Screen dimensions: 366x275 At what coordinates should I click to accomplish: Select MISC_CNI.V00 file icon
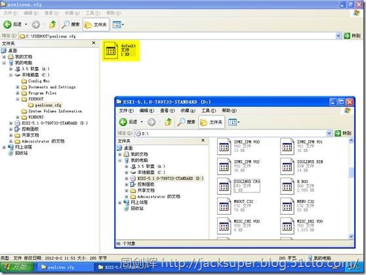pyautogui.click(x=224, y=226)
